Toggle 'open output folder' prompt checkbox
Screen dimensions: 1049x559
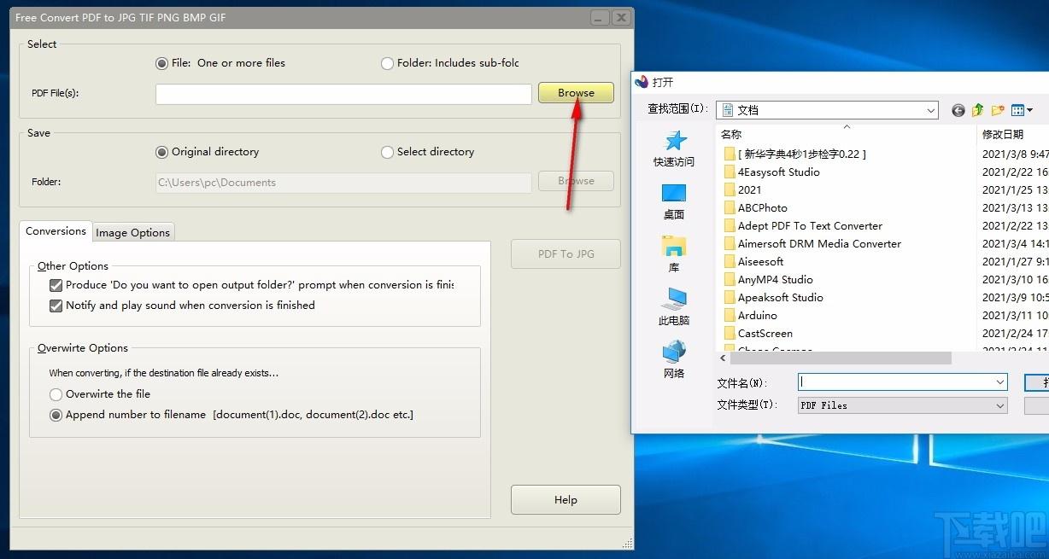coord(56,285)
